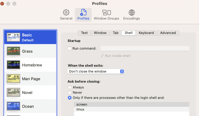
Task: Switch to the Text tab
Action: click(84, 33)
